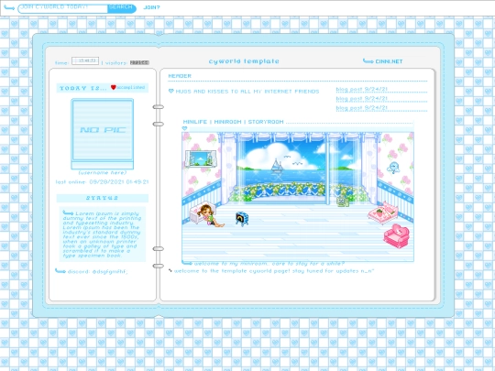The height and width of the screenshot is (371, 495).
Task: Click the discord username line
Action: (x=97, y=271)
